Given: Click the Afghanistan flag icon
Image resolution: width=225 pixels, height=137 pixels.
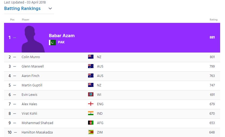Looking at the screenshot, I should [x=91, y=123].
